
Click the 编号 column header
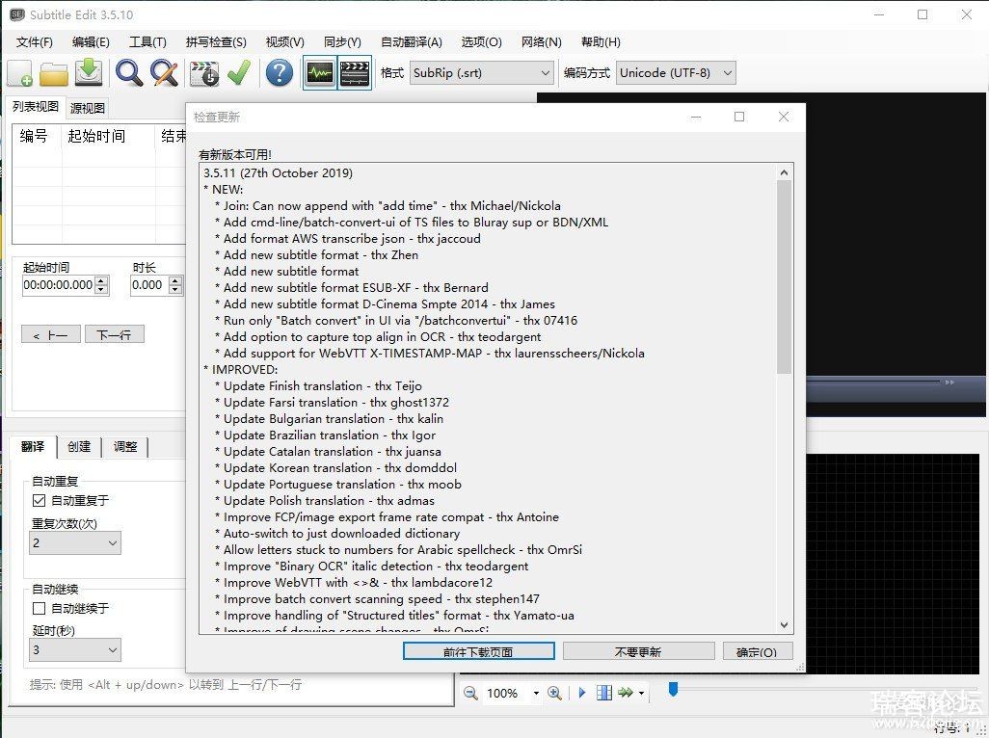click(x=38, y=136)
